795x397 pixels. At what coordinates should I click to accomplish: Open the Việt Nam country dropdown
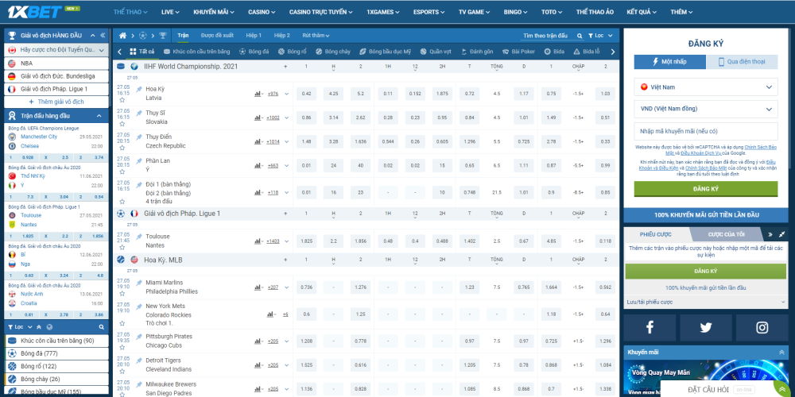pos(706,87)
